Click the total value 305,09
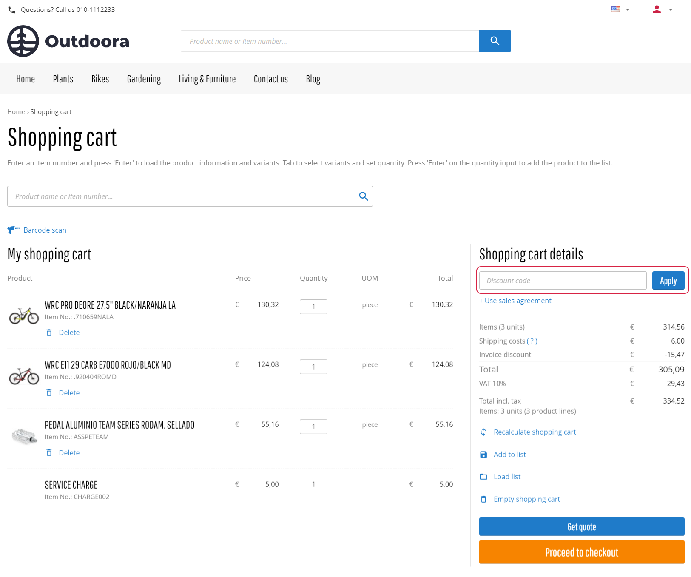Screen dimensions: 691x577 (x=671, y=370)
